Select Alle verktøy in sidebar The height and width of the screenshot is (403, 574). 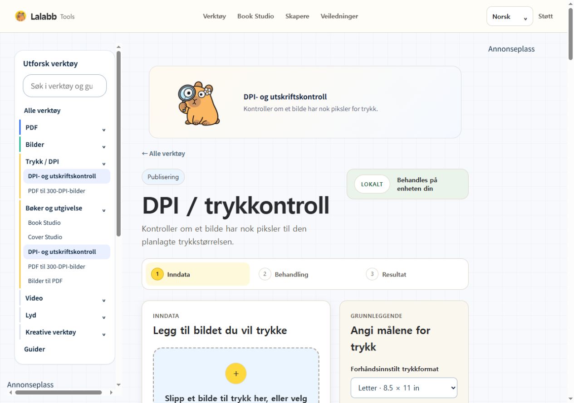(x=42, y=111)
